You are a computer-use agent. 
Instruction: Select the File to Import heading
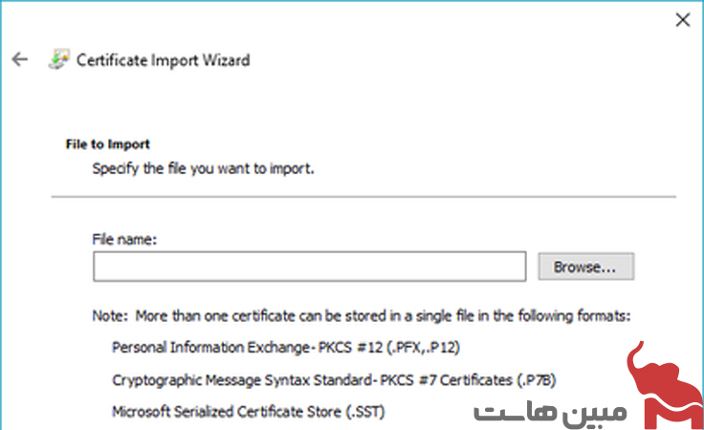[107, 144]
